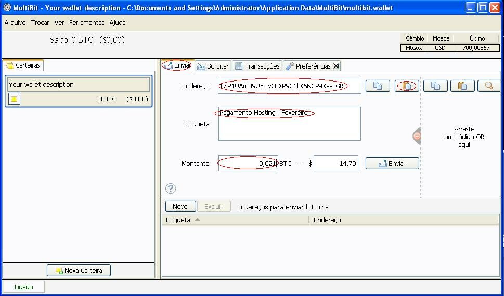The height and width of the screenshot is (296, 504).
Task: Click the magnifier zoom QR icon button
Action: point(488,86)
